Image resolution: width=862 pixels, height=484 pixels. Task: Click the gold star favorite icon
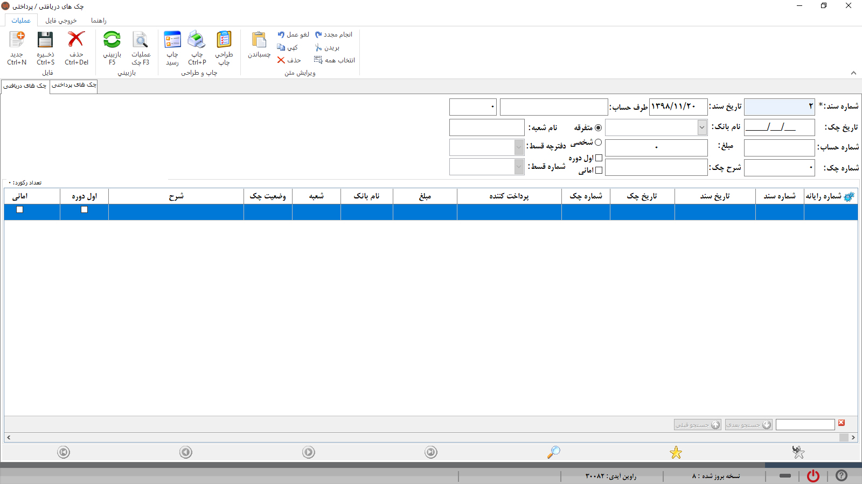point(676,453)
